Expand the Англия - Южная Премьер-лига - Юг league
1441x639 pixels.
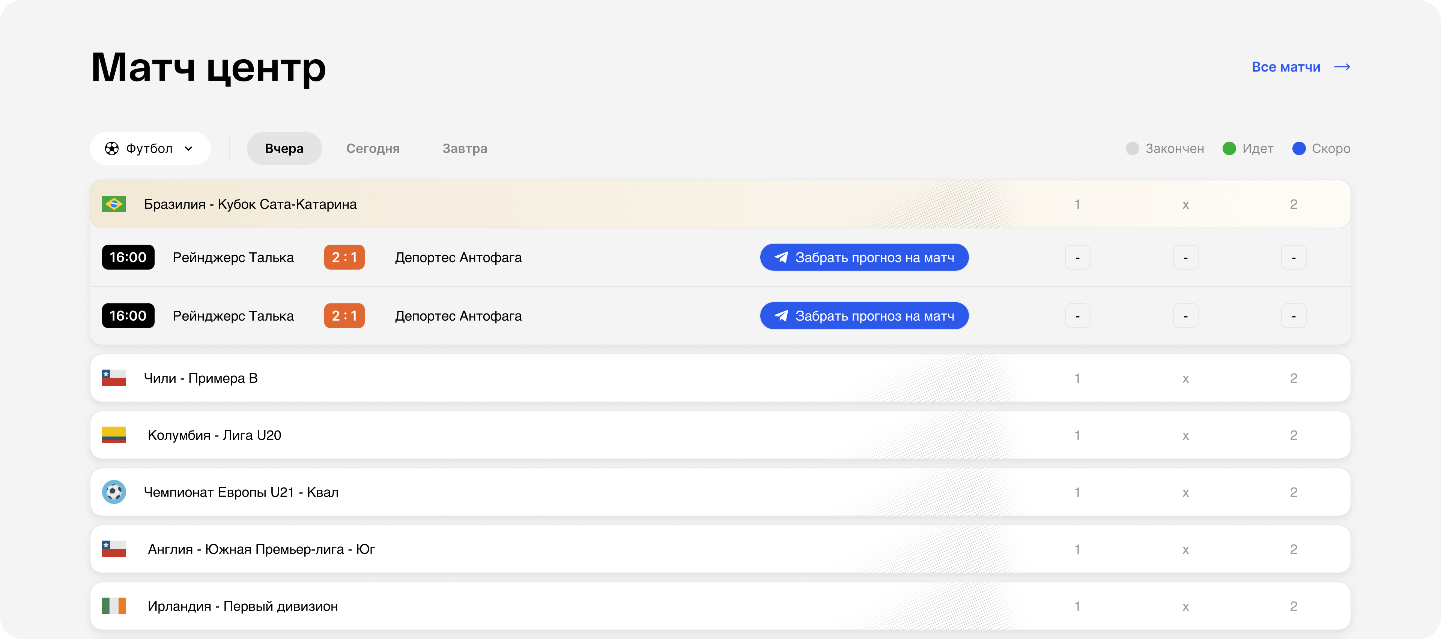tap(720, 549)
